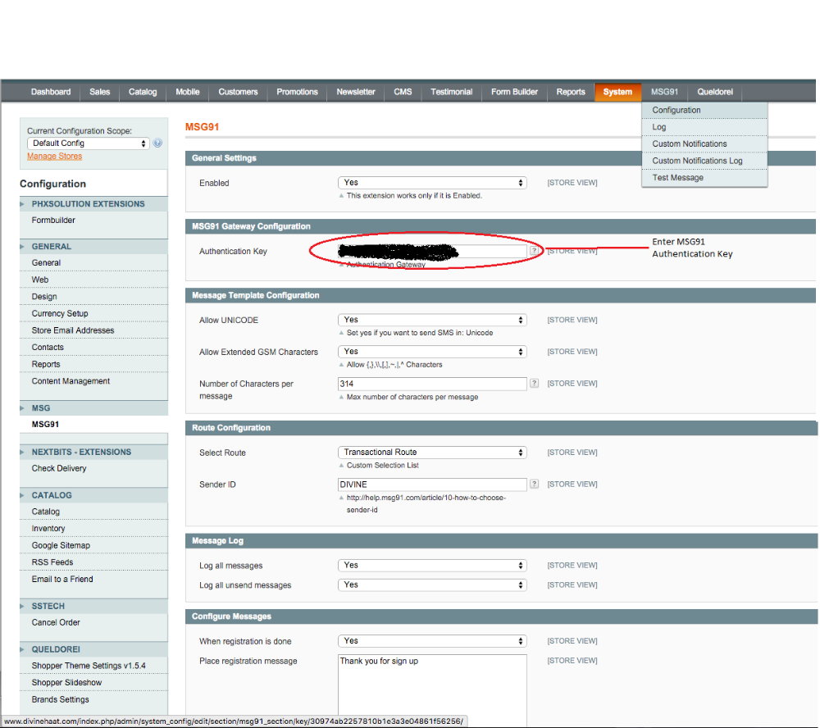
Task: Choose Test Message menu entry
Action: point(704,178)
